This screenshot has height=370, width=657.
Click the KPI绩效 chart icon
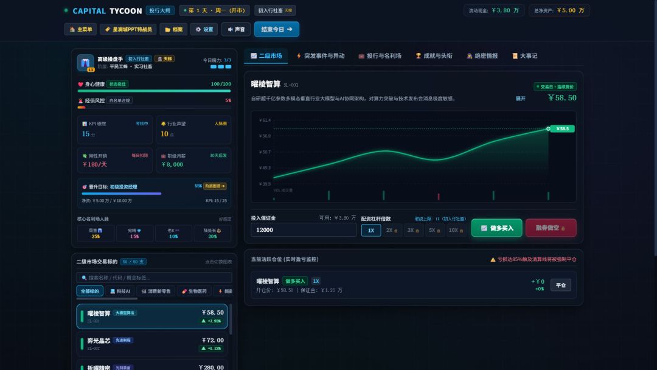[x=85, y=124]
